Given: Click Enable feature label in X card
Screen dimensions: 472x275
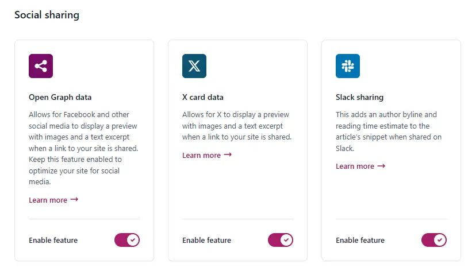Looking at the screenshot, I should pyautogui.click(x=207, y=241).
